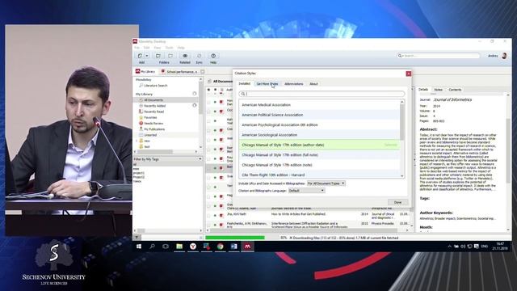
Task: Click the Sync toolbar icon
Action: click(200, 56)
